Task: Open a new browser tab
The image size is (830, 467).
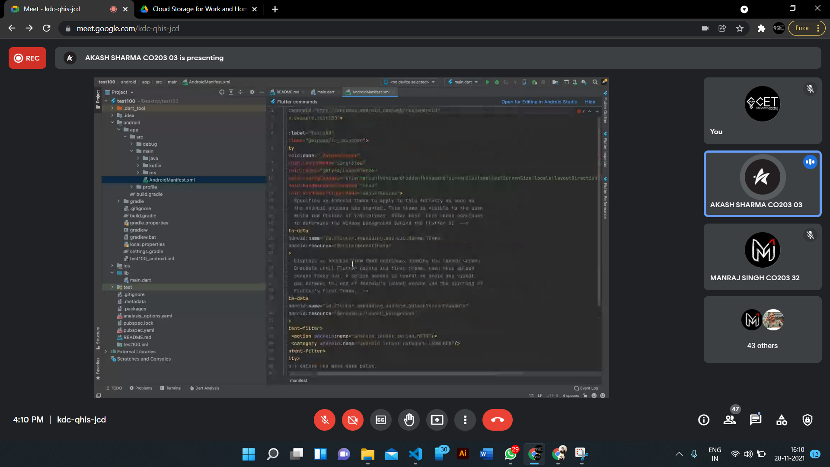Action: click(x=275, y=9)
